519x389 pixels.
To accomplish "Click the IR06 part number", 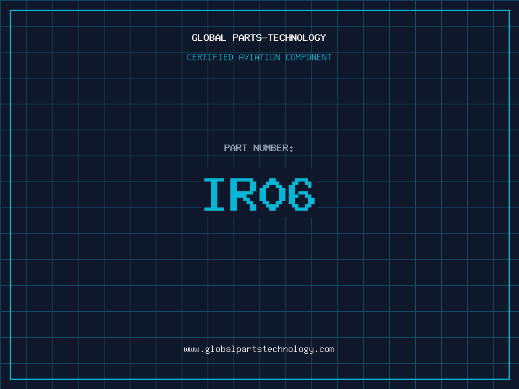I will (259, 194).
